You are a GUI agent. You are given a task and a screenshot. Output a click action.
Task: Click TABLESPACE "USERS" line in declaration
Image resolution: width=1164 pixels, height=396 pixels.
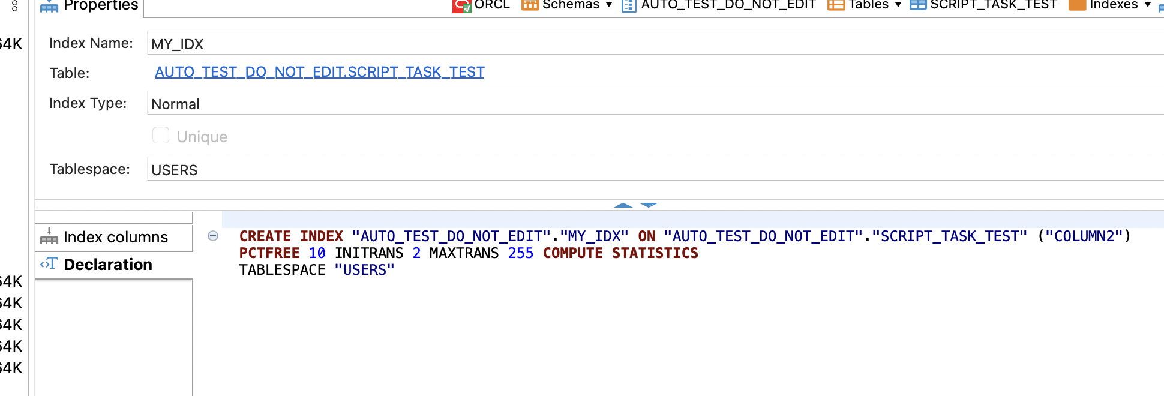pos(317,270)
